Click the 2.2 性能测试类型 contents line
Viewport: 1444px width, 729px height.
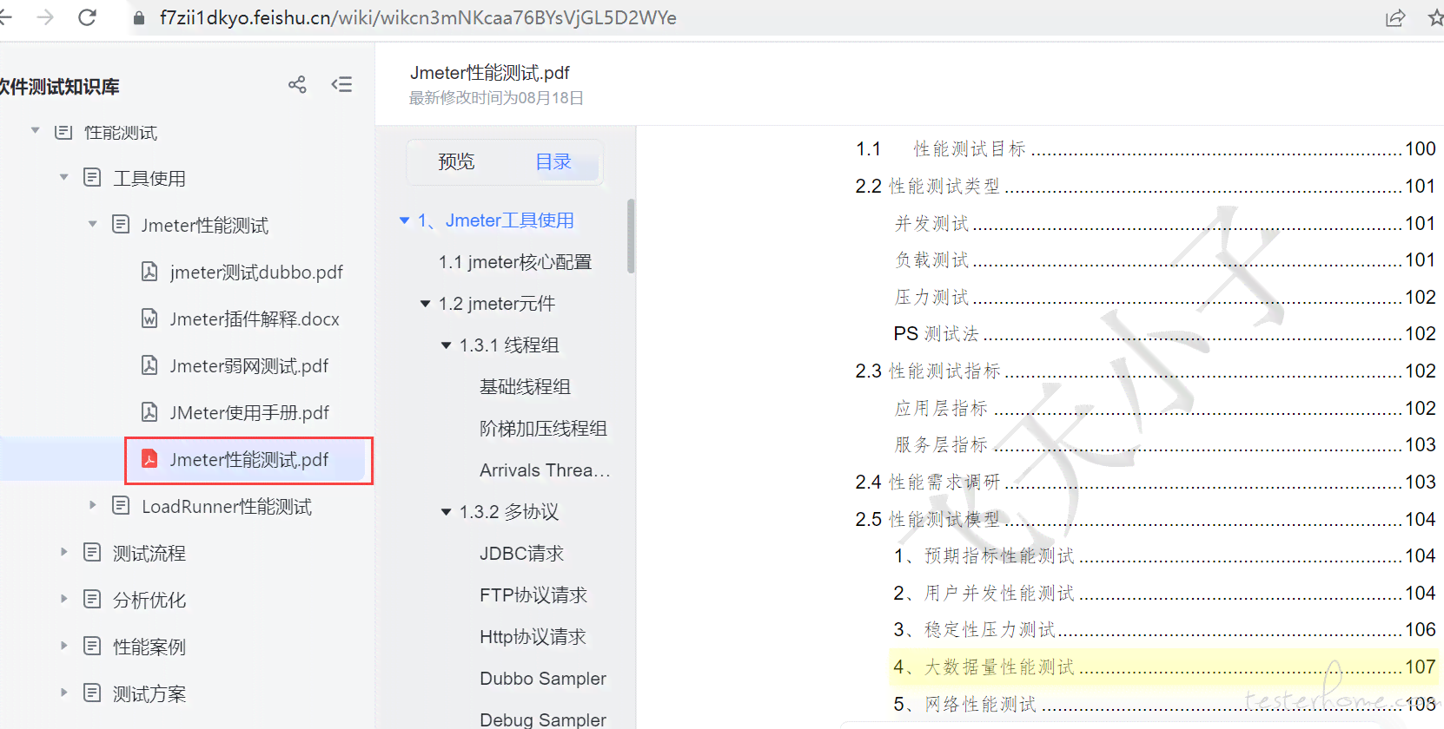[x=1145, y=187]
